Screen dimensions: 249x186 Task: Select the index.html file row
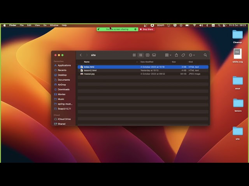click(x=143, y=67)
